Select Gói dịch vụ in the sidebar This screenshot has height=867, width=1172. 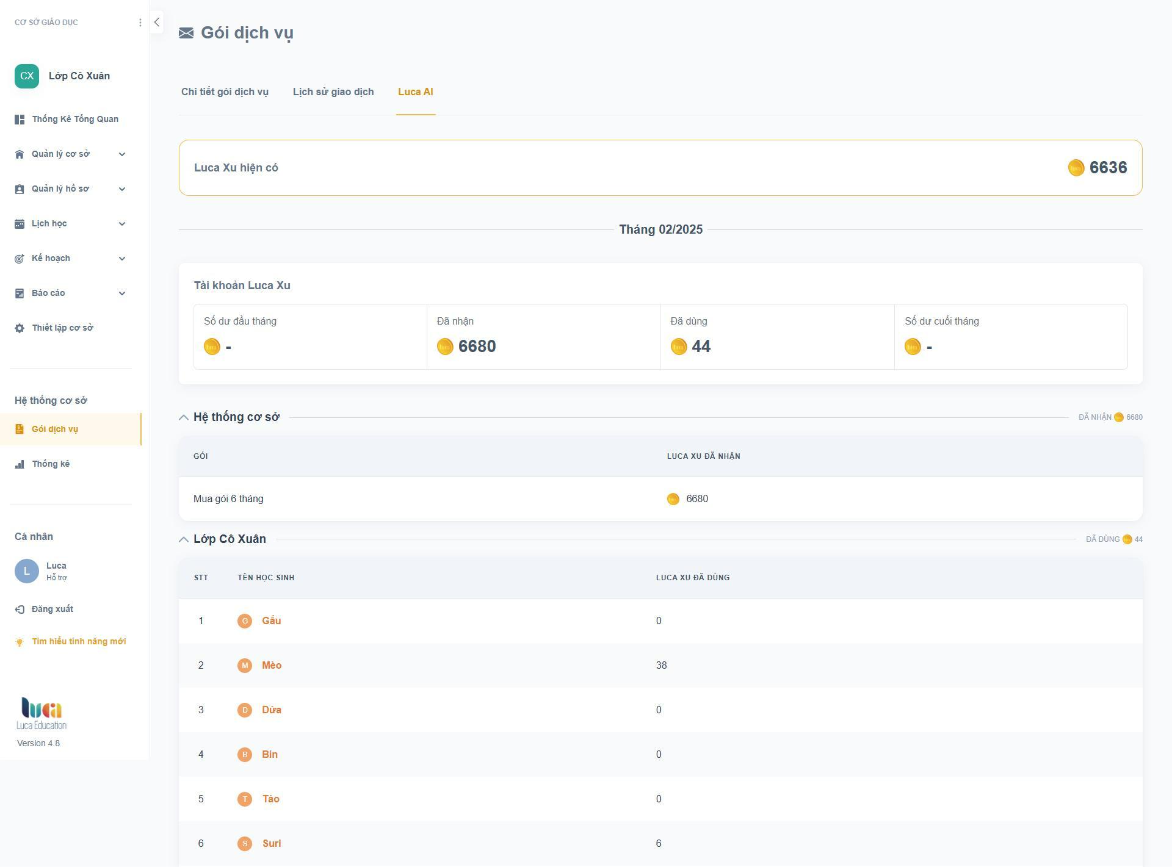(55, 430)
